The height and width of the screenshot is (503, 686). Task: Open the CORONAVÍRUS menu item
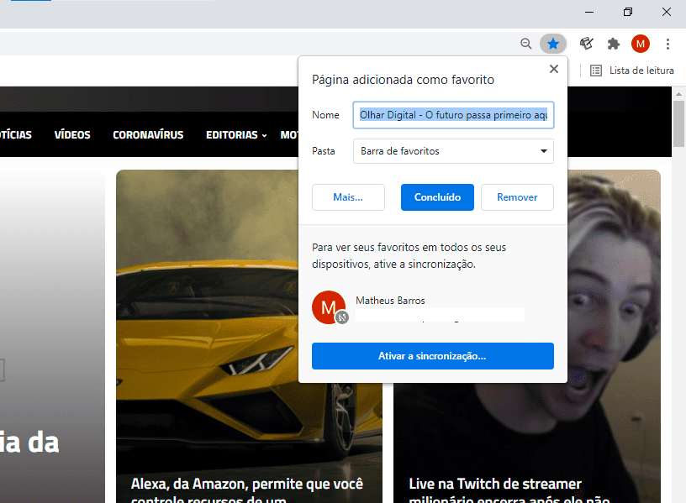148,134
